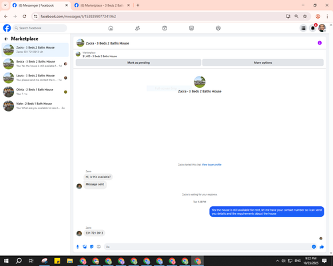Image resolution: width=333 pixels, height=266 pixels.
Task: Open Laura 3 Beds 2 Baths conversation
Action: pyautogui.click(x=35, y=78)
